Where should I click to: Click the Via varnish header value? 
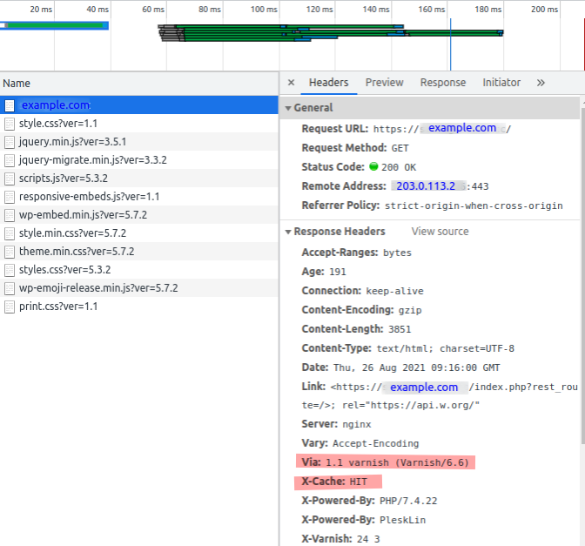pyautogui.click(x=397, y=462)
